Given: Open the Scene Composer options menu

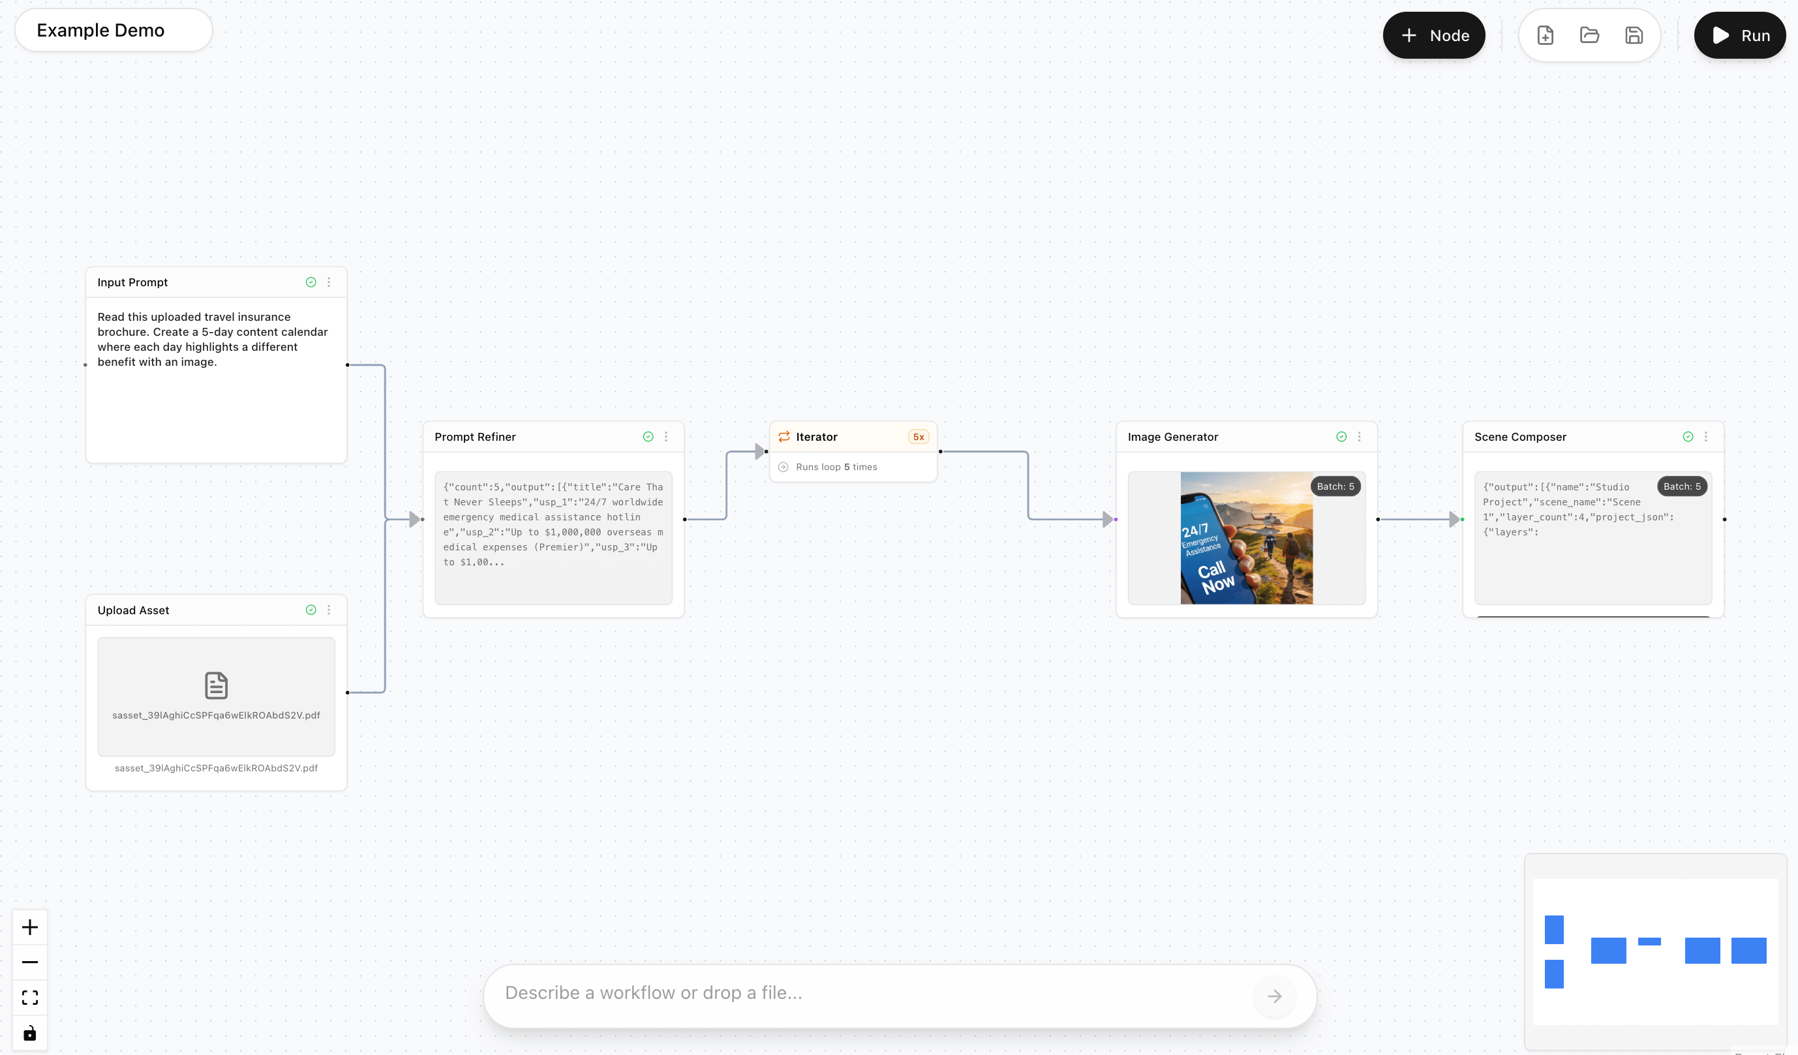Looking at the screenshot, I should coord(1705,436).
